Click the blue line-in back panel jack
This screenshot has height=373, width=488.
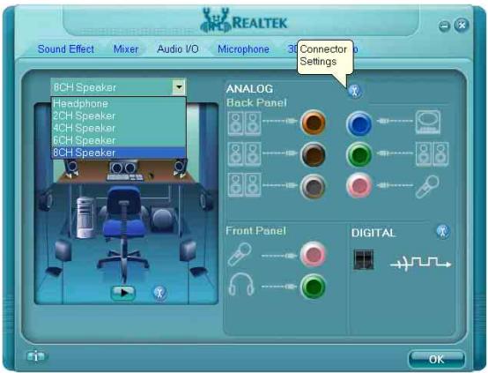pyautogui.click(x=359, y=123)
